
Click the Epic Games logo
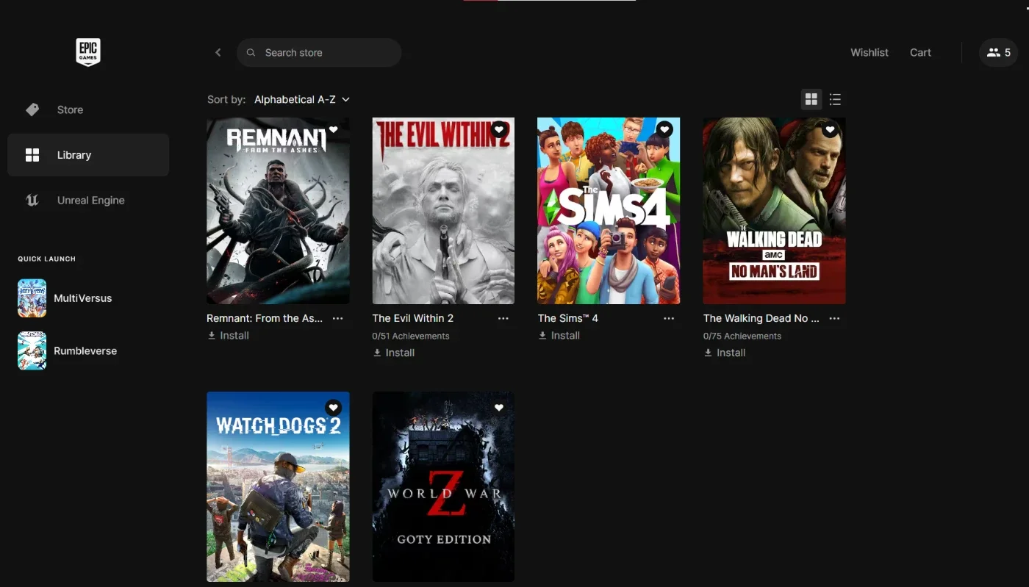point(88,53)
